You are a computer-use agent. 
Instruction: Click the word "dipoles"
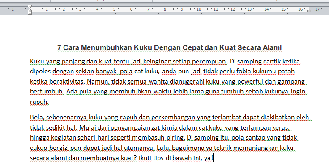point(40,72)
